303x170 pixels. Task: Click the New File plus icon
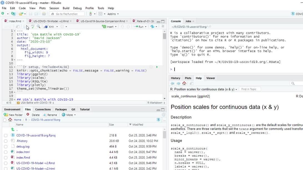tap(3, 14)
